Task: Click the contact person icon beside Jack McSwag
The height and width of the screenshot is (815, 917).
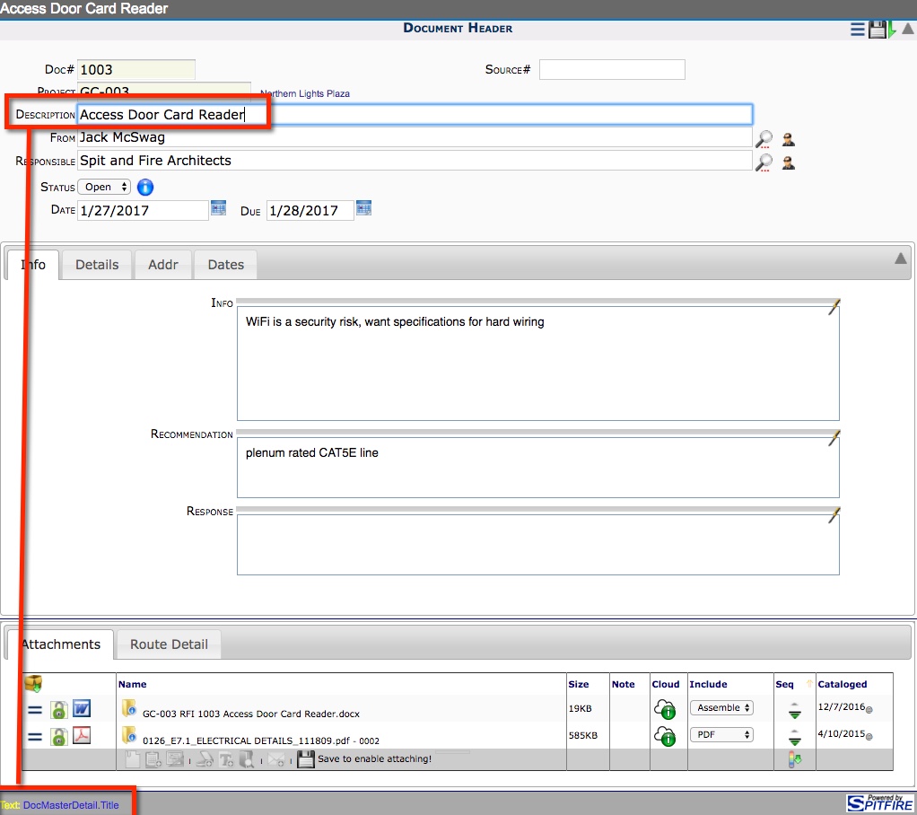Action: 789,139
